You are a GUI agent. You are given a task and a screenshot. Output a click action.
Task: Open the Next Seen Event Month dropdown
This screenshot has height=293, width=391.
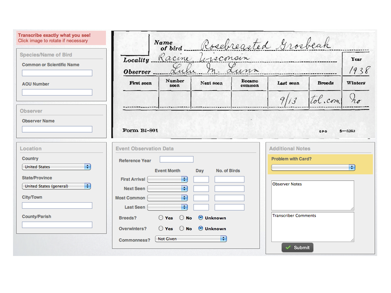pyautogui.click(x=168, y=188)
